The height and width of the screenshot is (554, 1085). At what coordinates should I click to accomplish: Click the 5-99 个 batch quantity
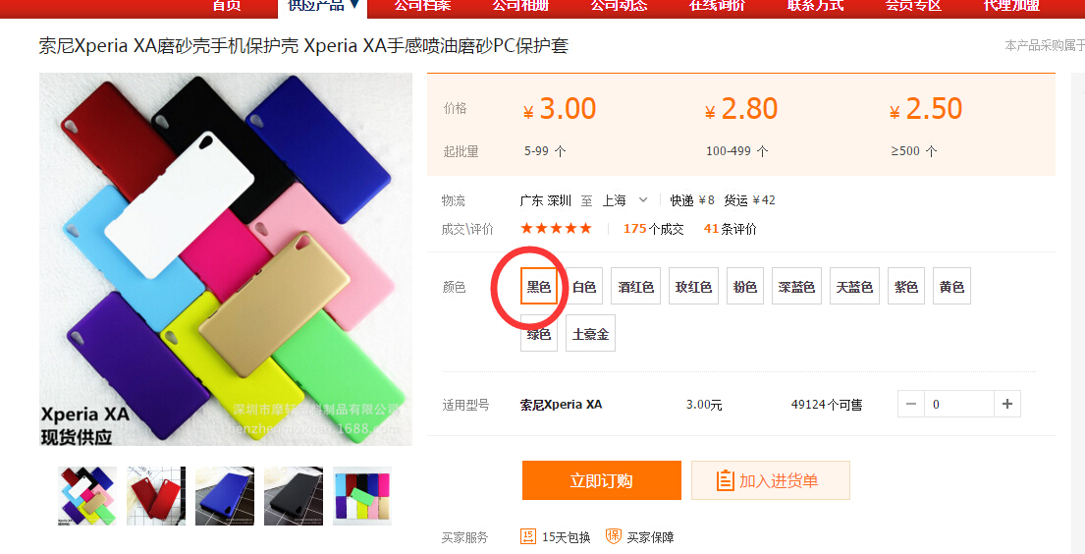545,151
